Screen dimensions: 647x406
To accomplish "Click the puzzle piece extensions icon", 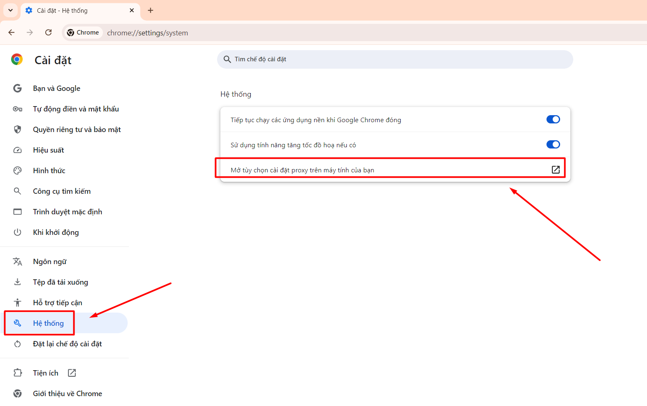I will tap(17, 373).
